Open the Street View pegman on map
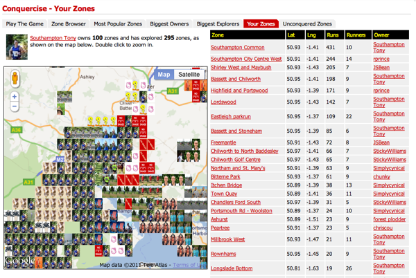Screen dimensions: 416x278 15,79
